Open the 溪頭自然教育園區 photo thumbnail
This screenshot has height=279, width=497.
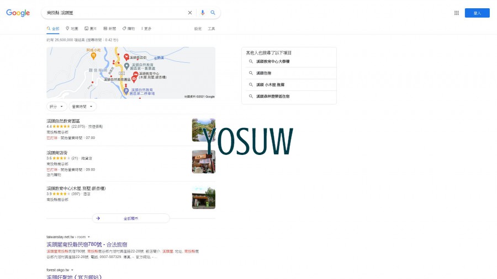[203, 130]
